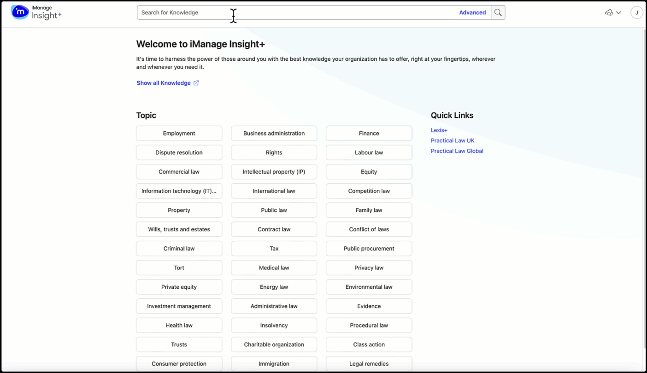Click the cloud search icon

609,12
